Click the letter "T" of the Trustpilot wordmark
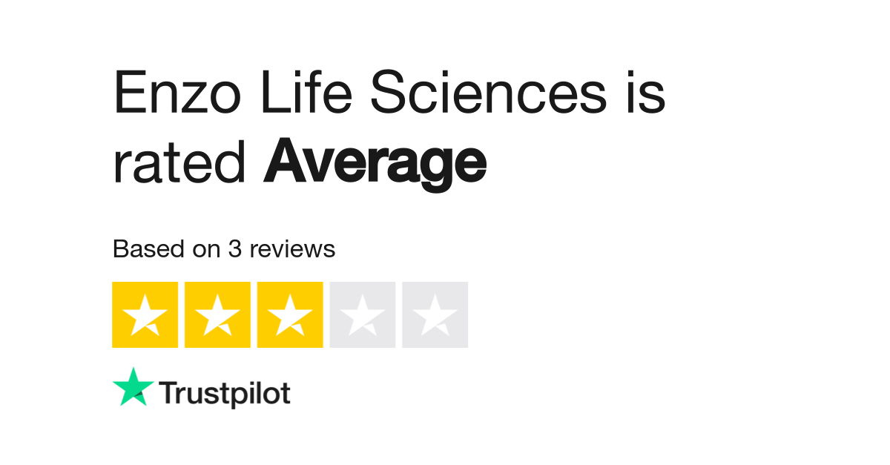Image resolution: width=890 pixels, height=465 pixels. point(168,394)
